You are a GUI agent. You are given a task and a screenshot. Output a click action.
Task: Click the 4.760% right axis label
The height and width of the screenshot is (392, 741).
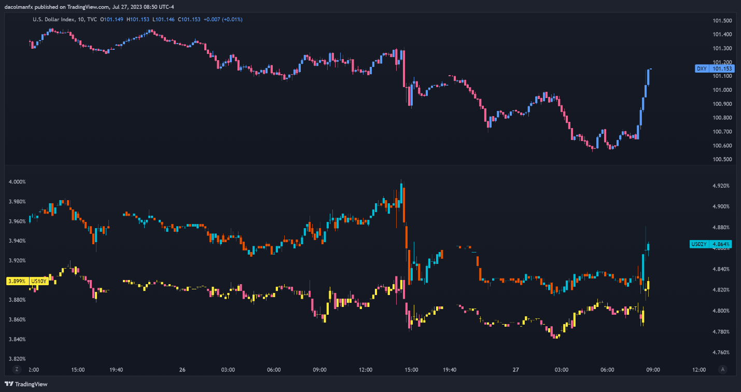tap(721, 353)
